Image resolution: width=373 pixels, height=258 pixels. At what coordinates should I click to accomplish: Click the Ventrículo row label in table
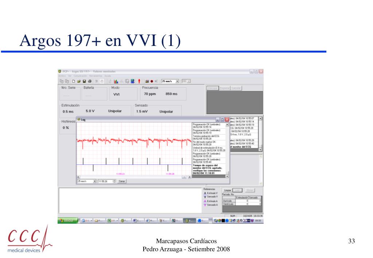coord(228,204)
